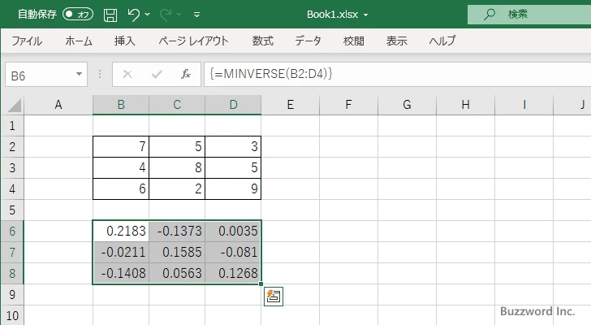
Task: Toggle the AutoSave switch
Action: [78, 15]
